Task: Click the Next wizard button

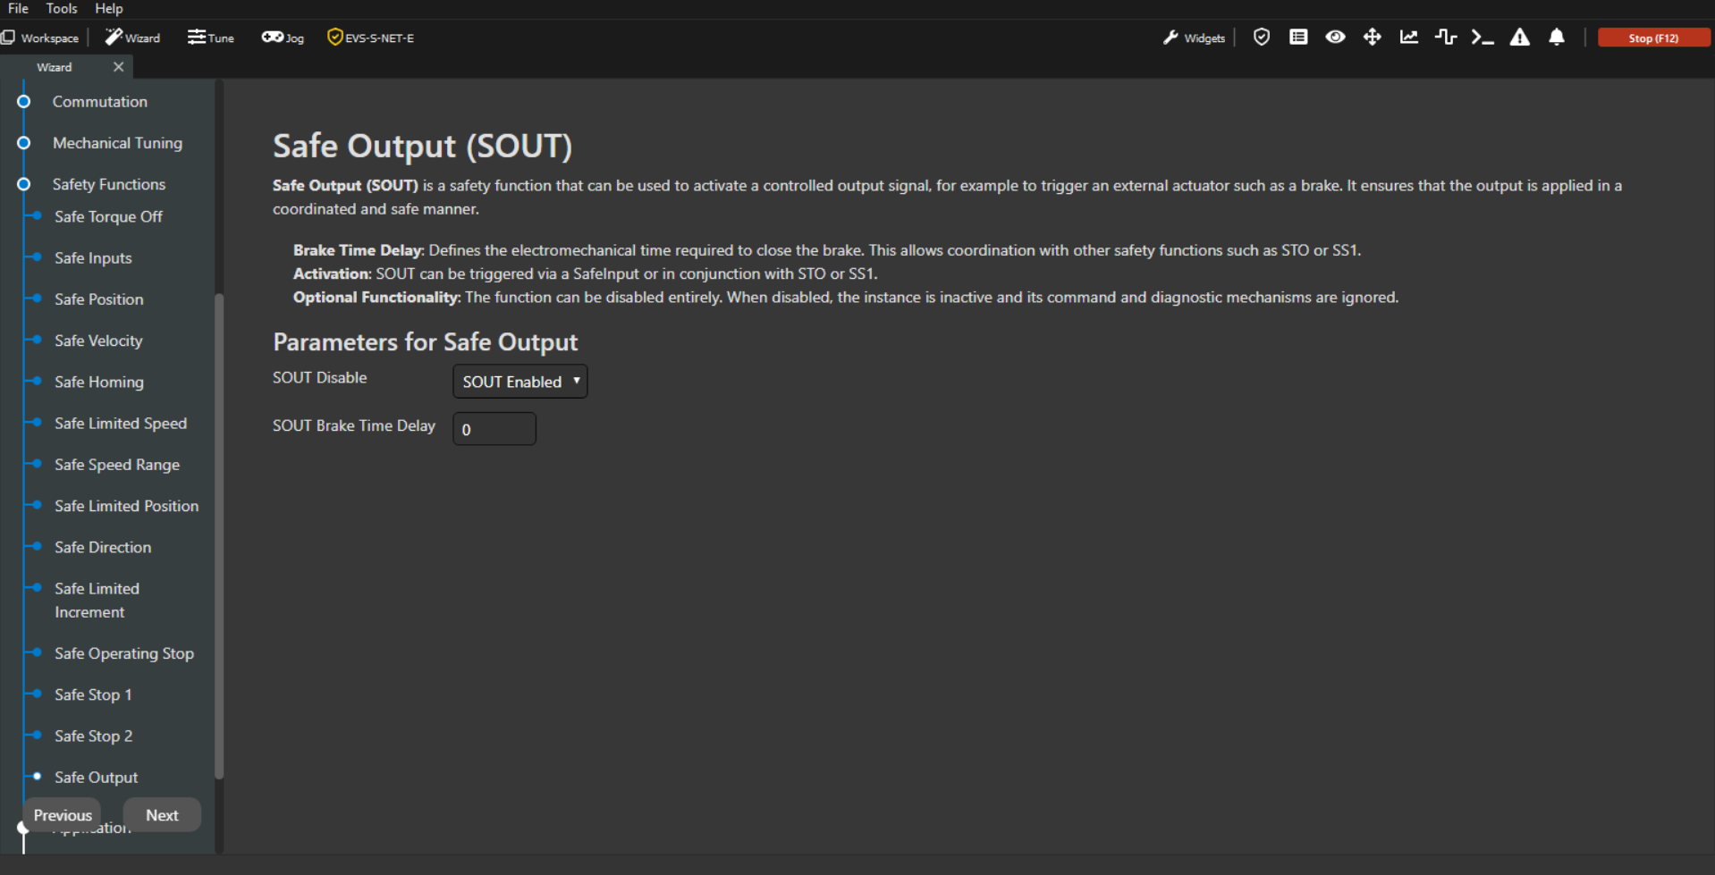Action: [x=162, y=815]
